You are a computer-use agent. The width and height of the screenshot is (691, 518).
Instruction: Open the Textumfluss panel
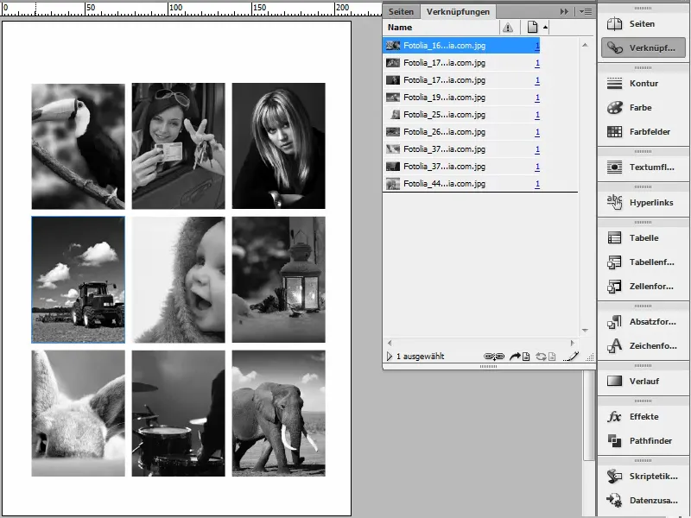click(643, 167)
